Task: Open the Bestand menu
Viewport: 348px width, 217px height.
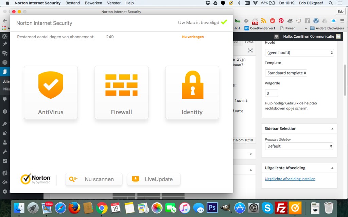Action: point(72,3)
